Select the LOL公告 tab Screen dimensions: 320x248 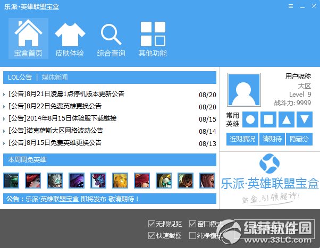pyautogui.click(x=20, y=78)
